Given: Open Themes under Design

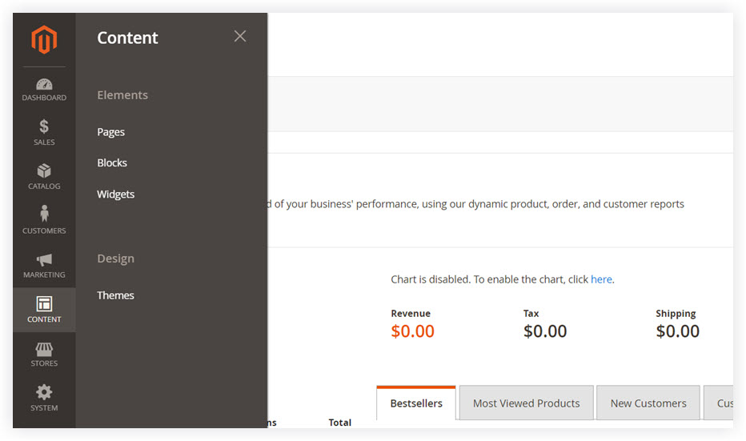Looking at the screenshot, I should 115,295.
